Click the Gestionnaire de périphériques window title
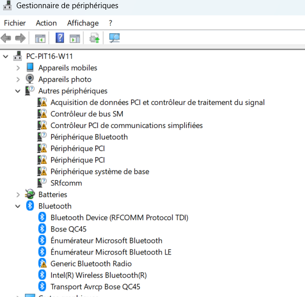This screenshot has height=297, width=305. click(67, 6)
